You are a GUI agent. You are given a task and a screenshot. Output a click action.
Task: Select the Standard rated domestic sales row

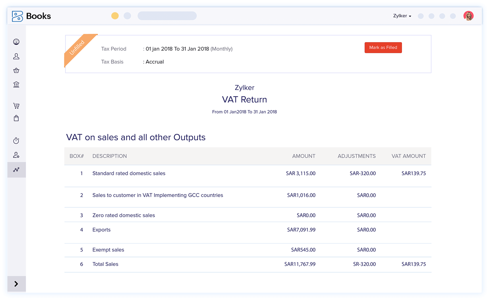(129, 174)
